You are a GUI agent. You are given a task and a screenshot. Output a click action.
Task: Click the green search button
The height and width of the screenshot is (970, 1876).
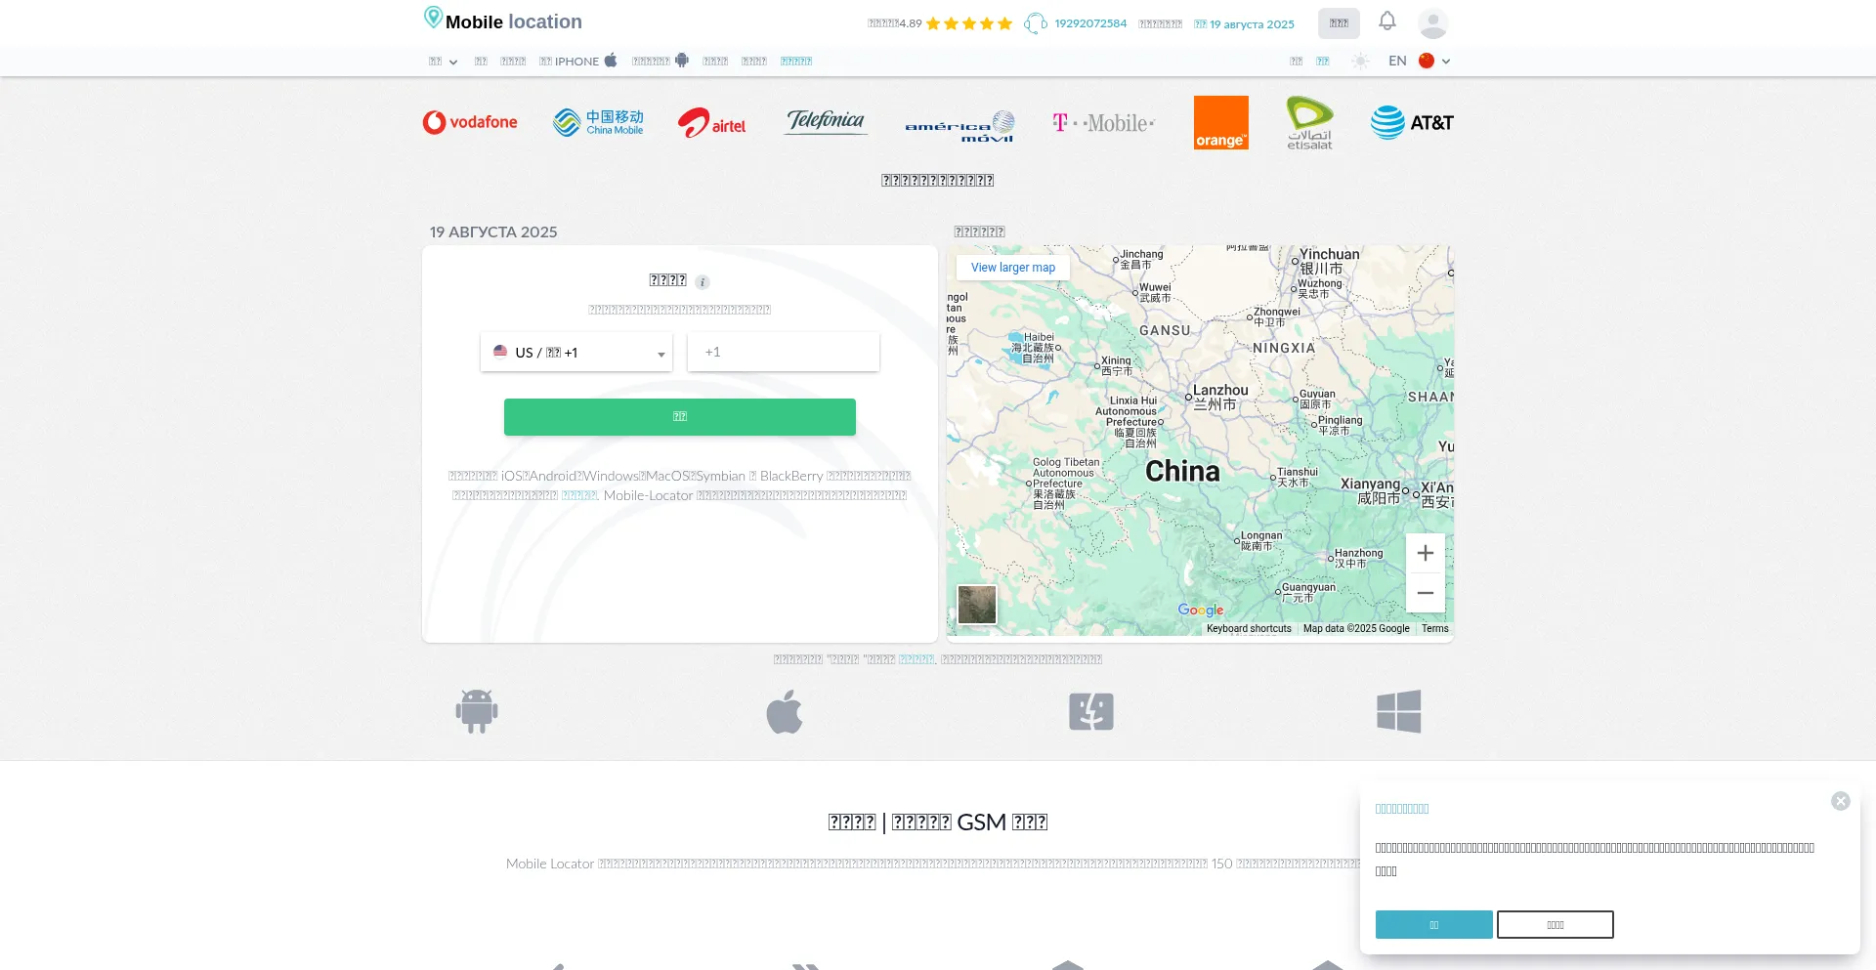click(680, 417)
